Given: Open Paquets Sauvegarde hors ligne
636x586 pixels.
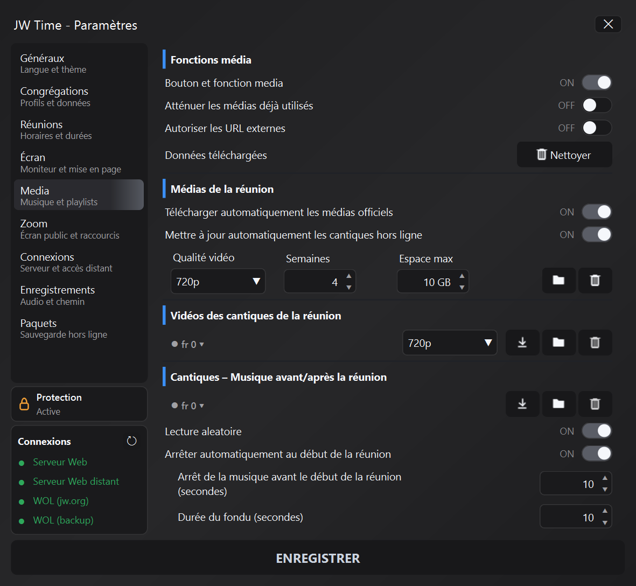Looking at the screenshot, I should (x=79, y=329).
